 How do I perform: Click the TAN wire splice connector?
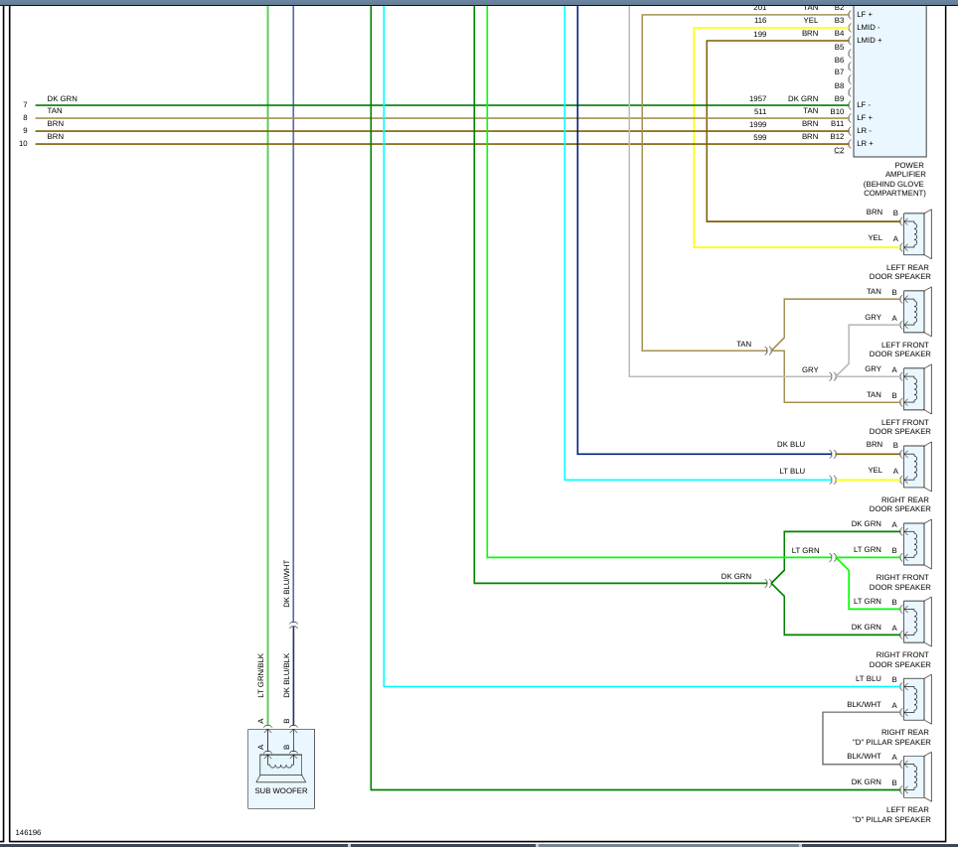pos(769,352)
